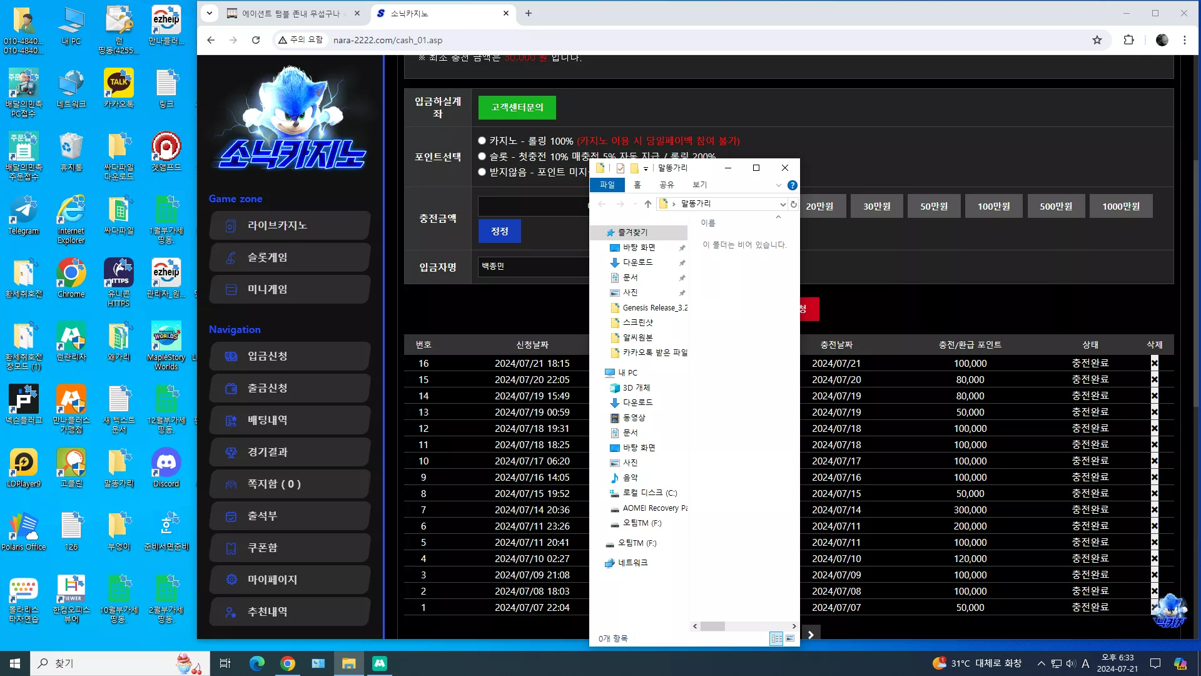Open the quick access toolbar customize dropdown
Image resolution: width=1201 pixels, height=676 pixels.
click(646, 168)
